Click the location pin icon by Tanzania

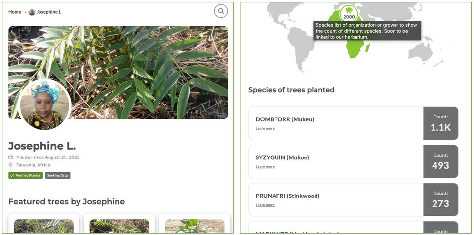point(11,165)
